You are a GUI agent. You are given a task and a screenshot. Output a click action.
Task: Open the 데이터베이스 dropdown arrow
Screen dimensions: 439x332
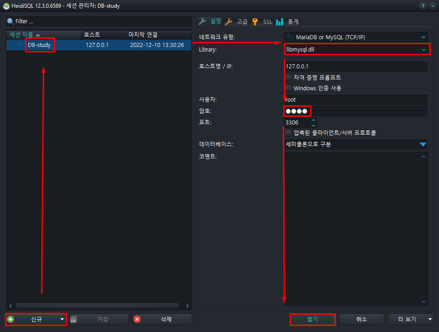pyautogui.click(x=423, y=145)
